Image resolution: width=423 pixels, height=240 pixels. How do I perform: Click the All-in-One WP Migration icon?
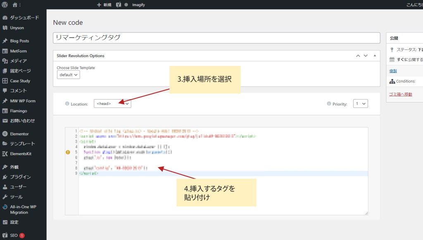[x=5, y=207]
